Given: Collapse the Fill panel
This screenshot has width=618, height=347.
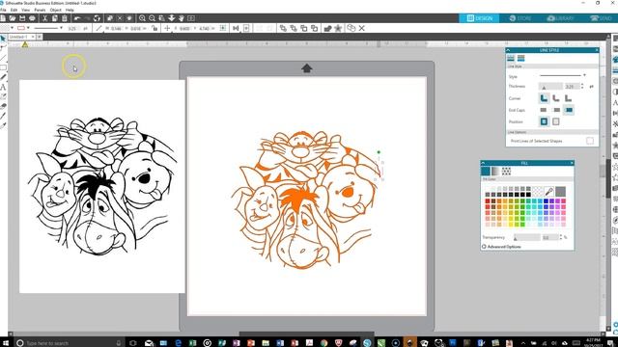Looking at the screenshot, I should click(x=483, y=163).
